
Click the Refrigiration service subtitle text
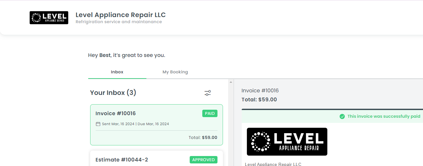pyautogui.click(x=119, y=22)
